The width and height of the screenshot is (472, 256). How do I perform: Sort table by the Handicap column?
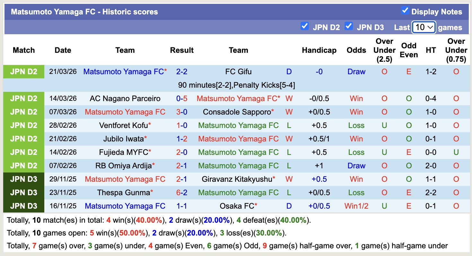pos(319,50)
